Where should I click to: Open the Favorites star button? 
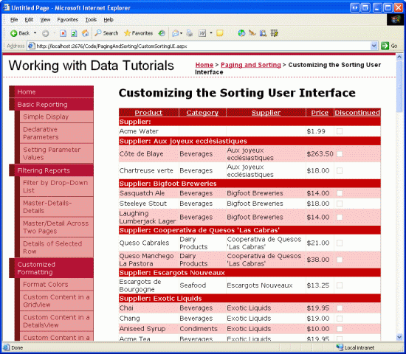click(138, 33)
